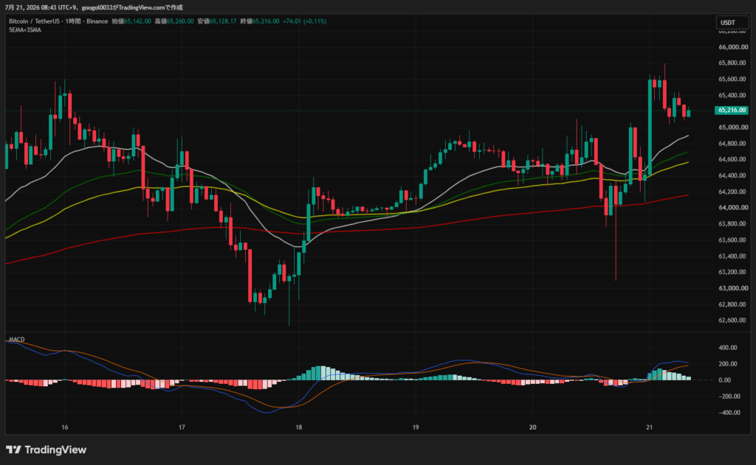Click the Bitcoin / TetherUS symbol title
The height and width of the screenshot is (465, 756).
pyautogui.click(x=34, y=21)
